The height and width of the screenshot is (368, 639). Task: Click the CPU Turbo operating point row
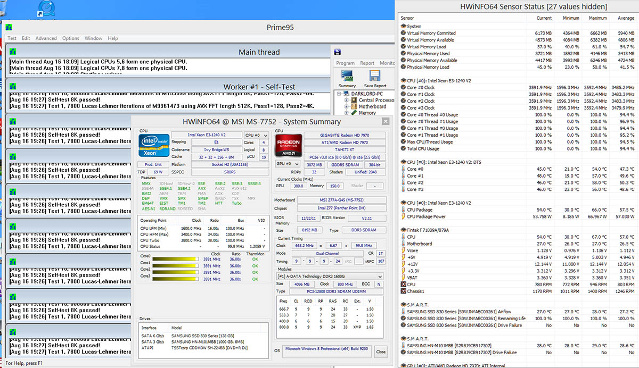(204, 240)
